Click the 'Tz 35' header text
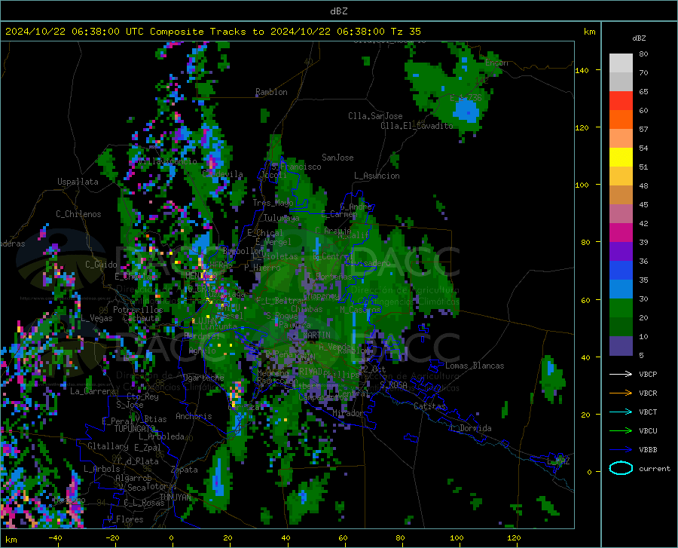Viewport: 678px width, 548px height. point(405,32)
